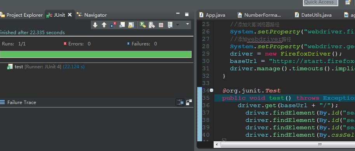Toggle the stack trace filter button
The height and width of the screenshot is (151, 355).
180,102
